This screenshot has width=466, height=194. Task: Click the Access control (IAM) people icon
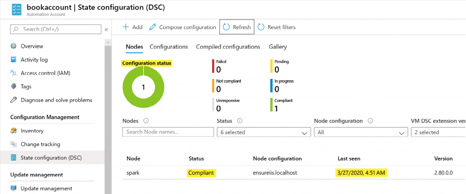click(x=14, y=73)
